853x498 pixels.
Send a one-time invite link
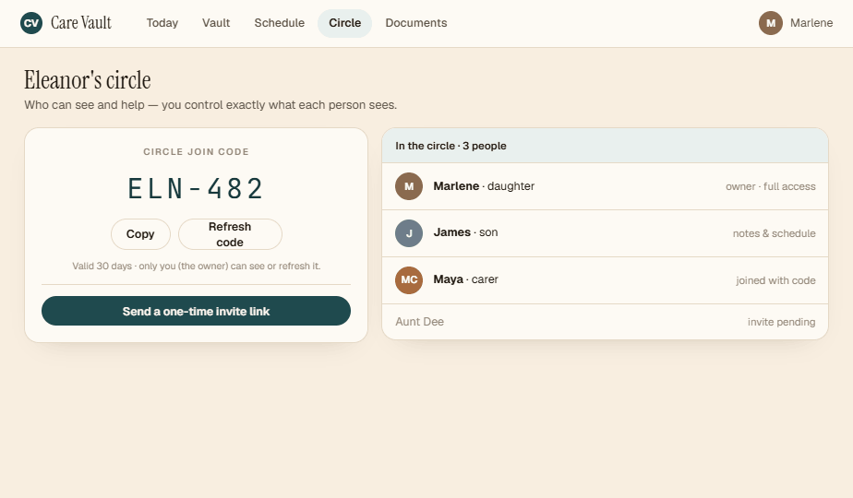pyautogui.click(x=196, y=311)
